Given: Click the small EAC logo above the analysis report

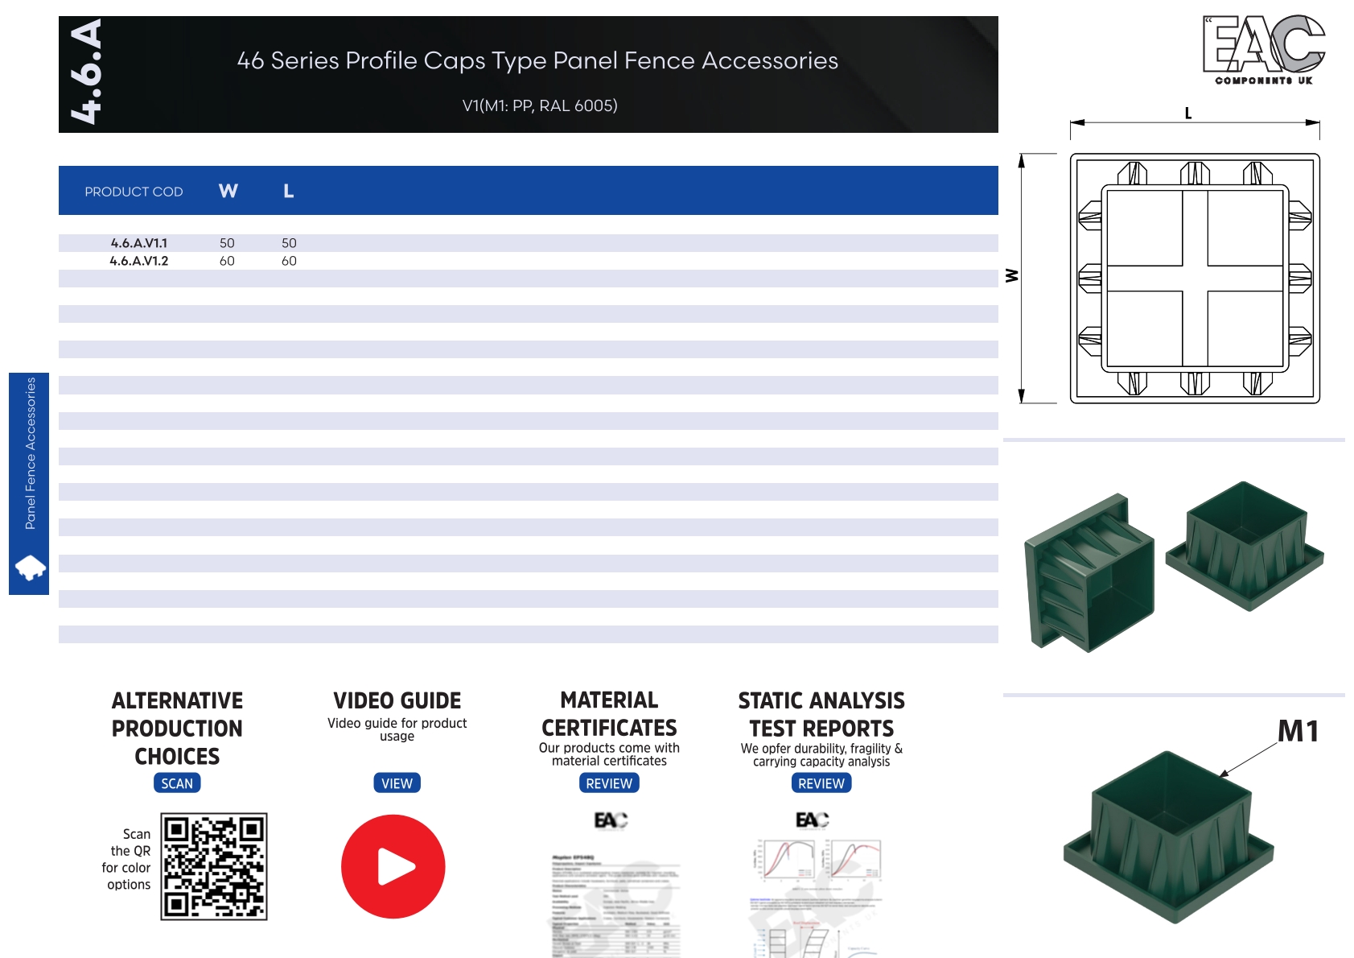Looking at the screenshot, I should pos(812,820).
